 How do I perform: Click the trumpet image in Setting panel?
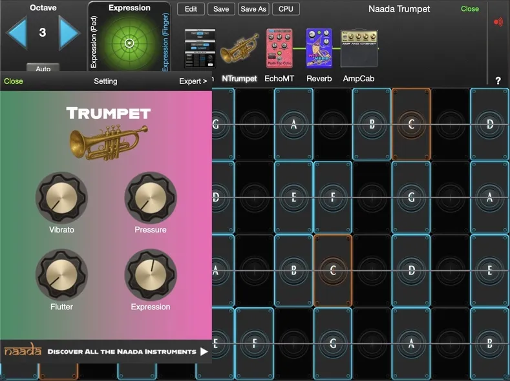click(109, 143)
